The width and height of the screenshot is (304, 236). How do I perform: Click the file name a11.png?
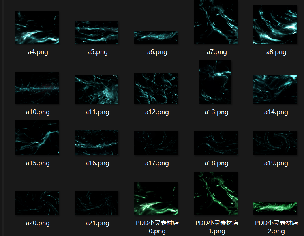tap(97, 112)
